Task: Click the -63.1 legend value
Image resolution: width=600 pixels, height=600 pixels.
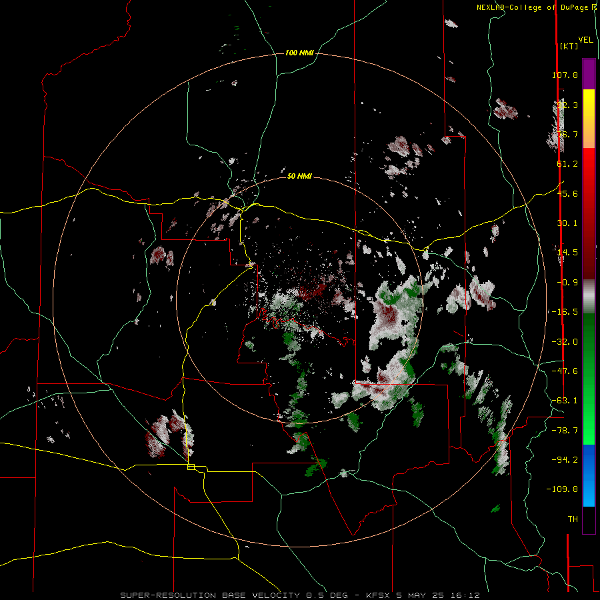Action: click(565, 401)
